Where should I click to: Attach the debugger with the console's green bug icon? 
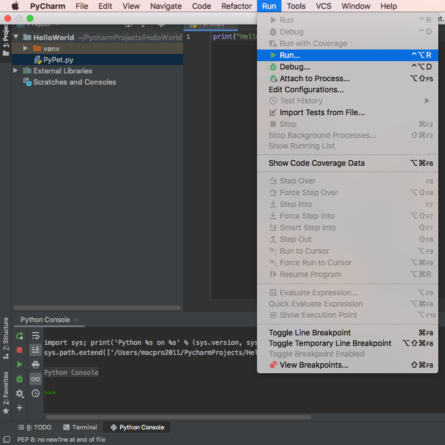[19, 379]
